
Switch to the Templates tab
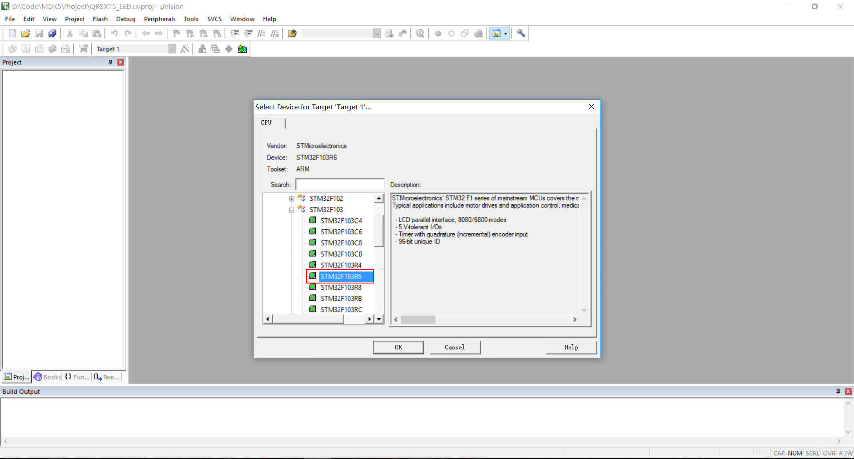(107, 377)
